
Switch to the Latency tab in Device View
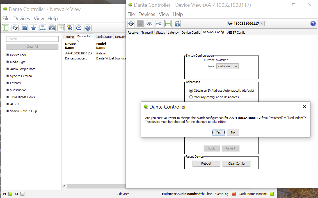tap(173, 33)
